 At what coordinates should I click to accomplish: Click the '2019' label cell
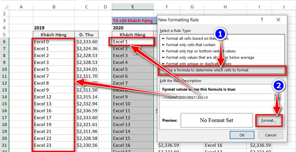[54, 28]
